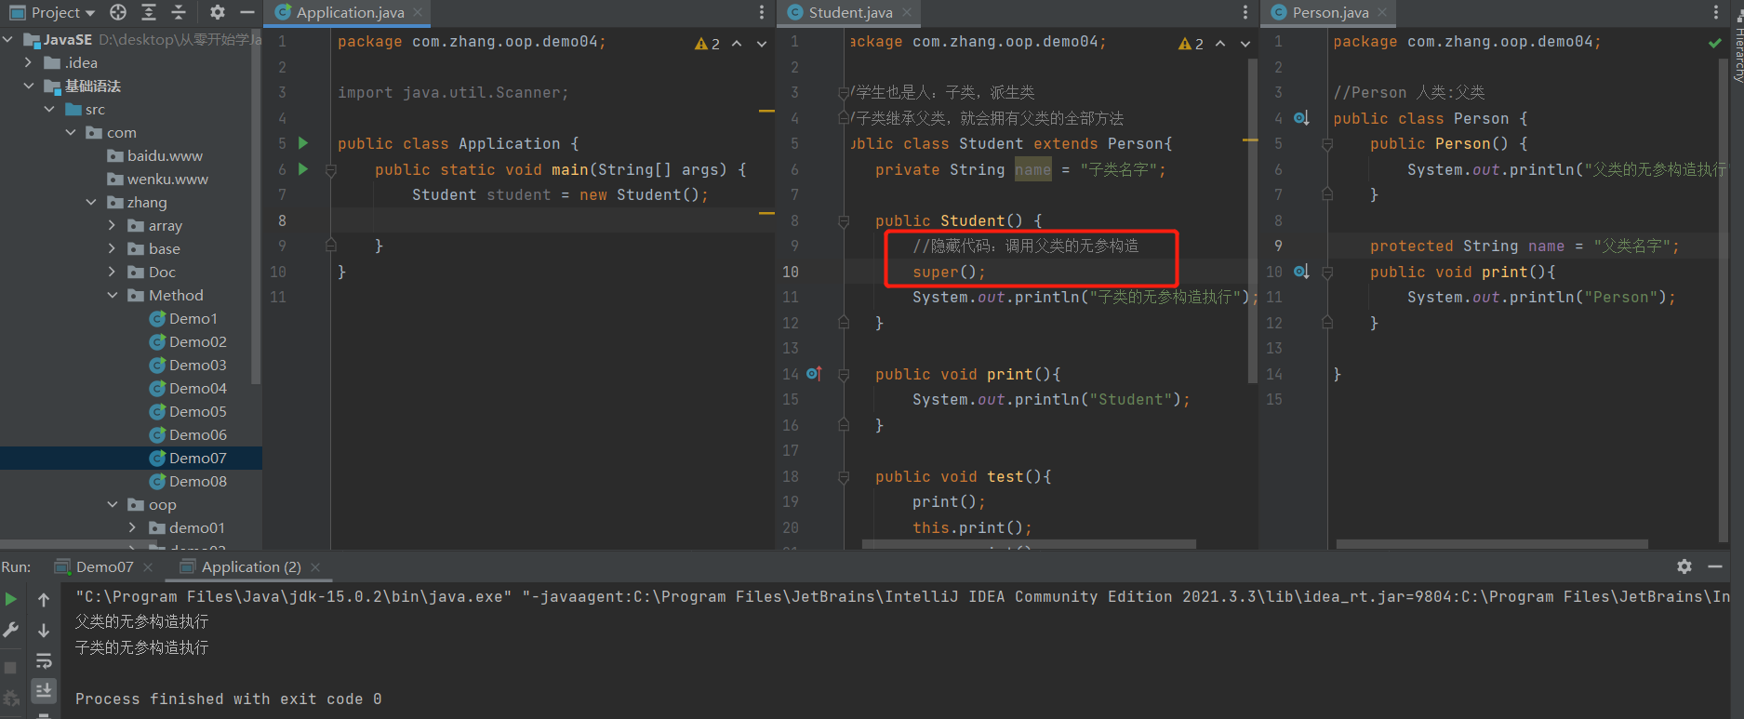
Task: Click warnings indicator in Application.java editor
Action: coord(707,44)
